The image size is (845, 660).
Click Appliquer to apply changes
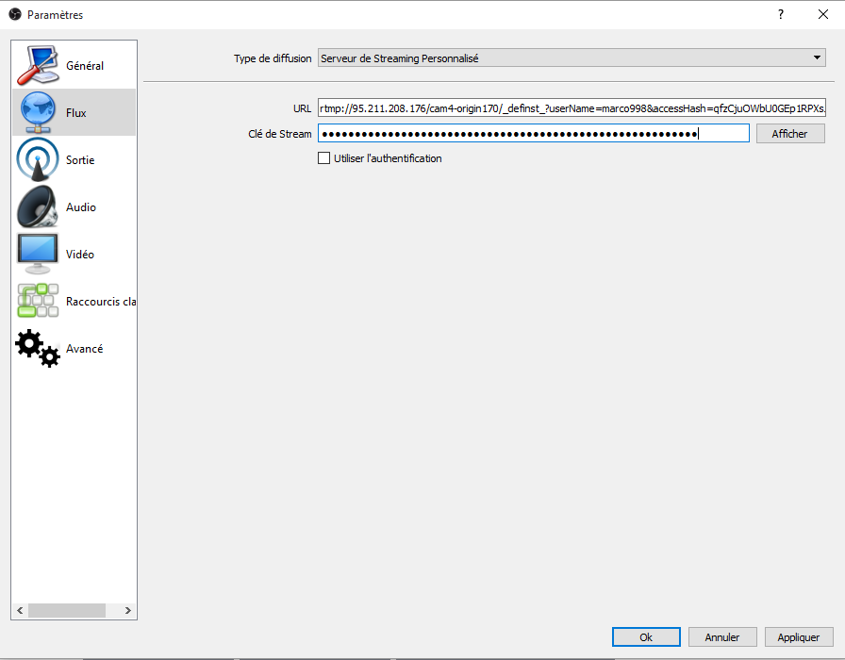pyautogui.click(x=799, y=637)
